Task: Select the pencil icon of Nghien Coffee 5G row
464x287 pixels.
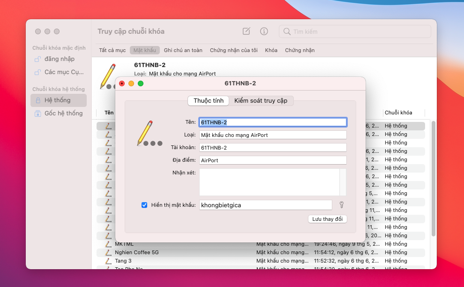Action: click(108, 253)
